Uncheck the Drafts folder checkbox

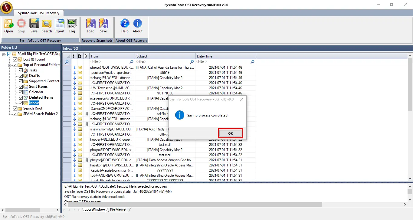(x=21, y=76)
